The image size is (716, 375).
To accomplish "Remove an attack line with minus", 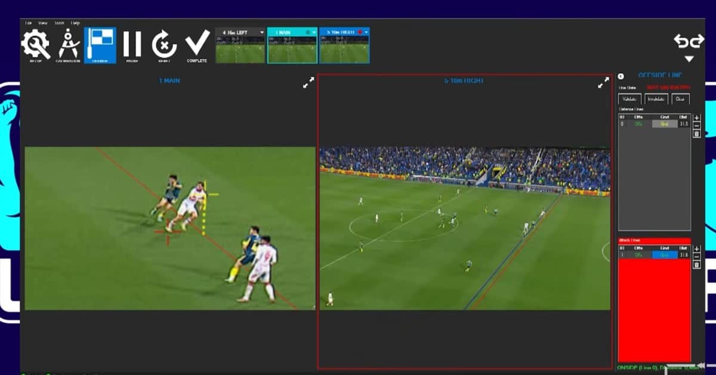I will 696,257.
